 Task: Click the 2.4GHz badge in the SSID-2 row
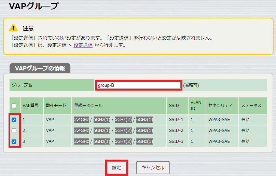pyautogui.click(x=81, y=131)
